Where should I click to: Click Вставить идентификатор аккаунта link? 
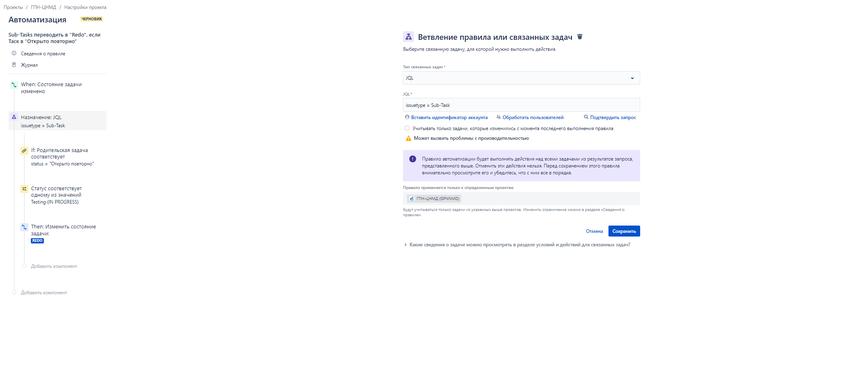point(446,117)
